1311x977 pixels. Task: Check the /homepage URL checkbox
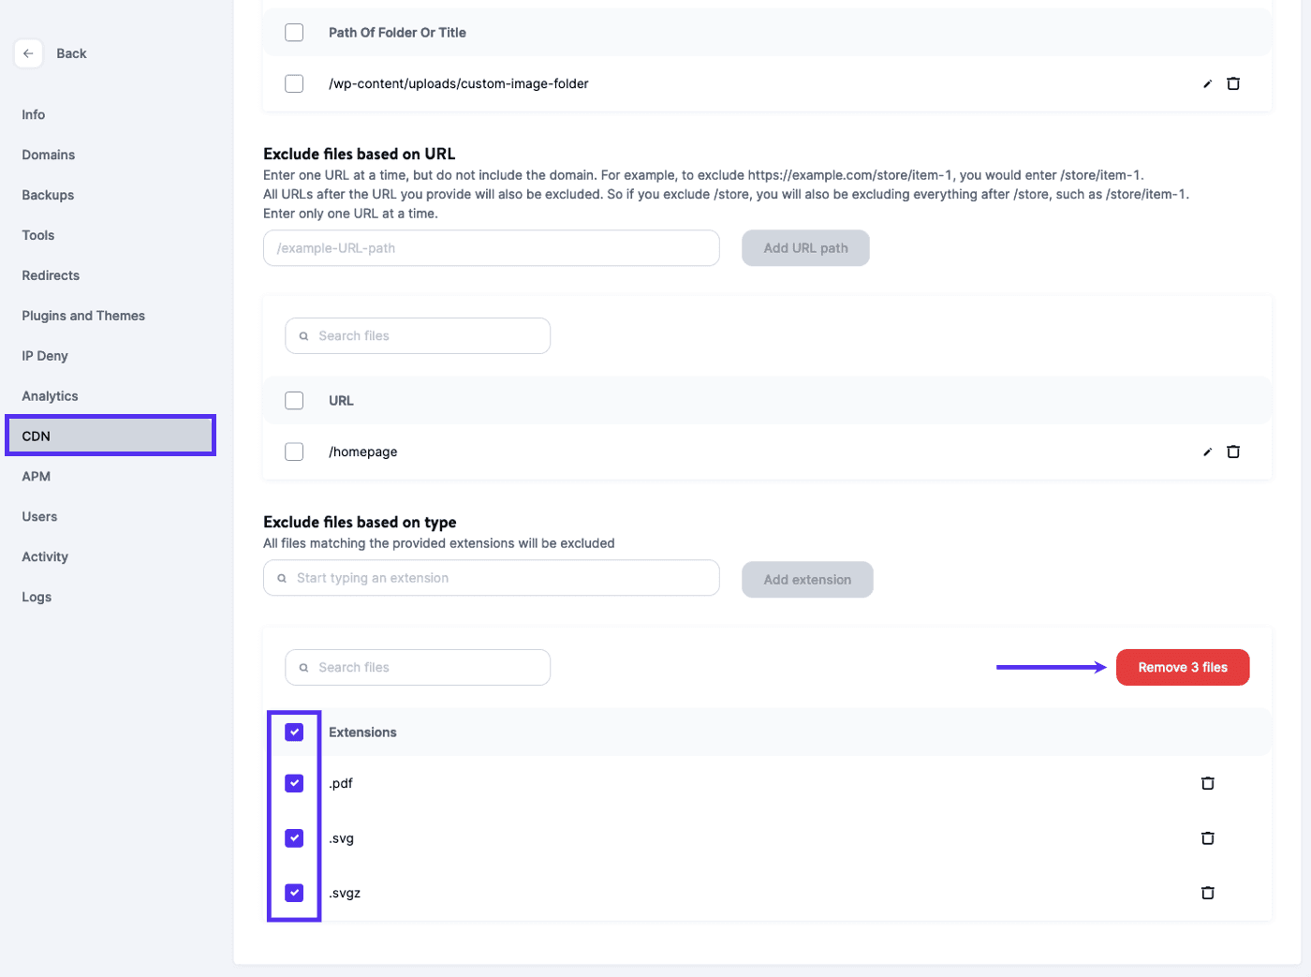click(x=294, y=451)
